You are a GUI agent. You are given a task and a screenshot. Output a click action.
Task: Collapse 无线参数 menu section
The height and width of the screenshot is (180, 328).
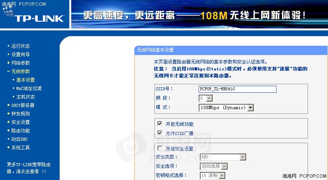coord(20,72)
